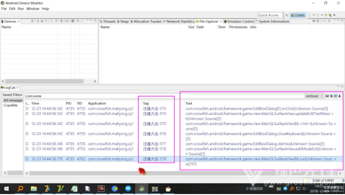Click the Size column header in File Explorer

[191, 27]
